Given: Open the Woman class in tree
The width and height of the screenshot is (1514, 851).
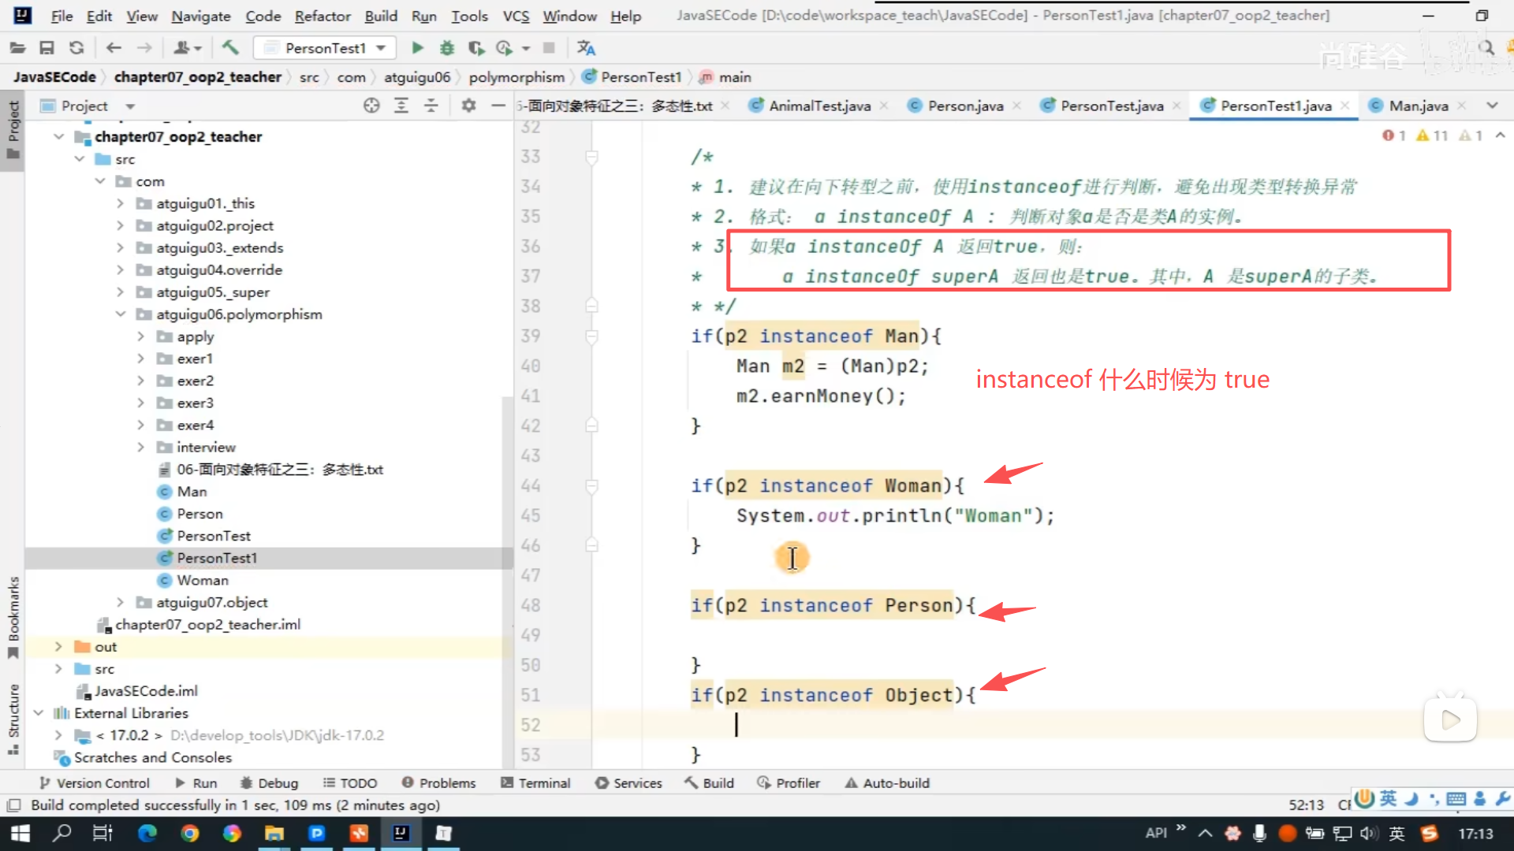Looking at the screenshot, I should pyautogui.click(x=202, y=581).
